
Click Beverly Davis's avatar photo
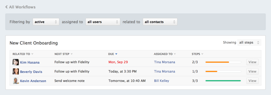16,72
